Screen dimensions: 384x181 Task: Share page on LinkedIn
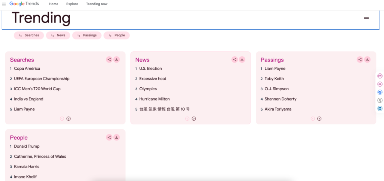(x=380, y=109)
